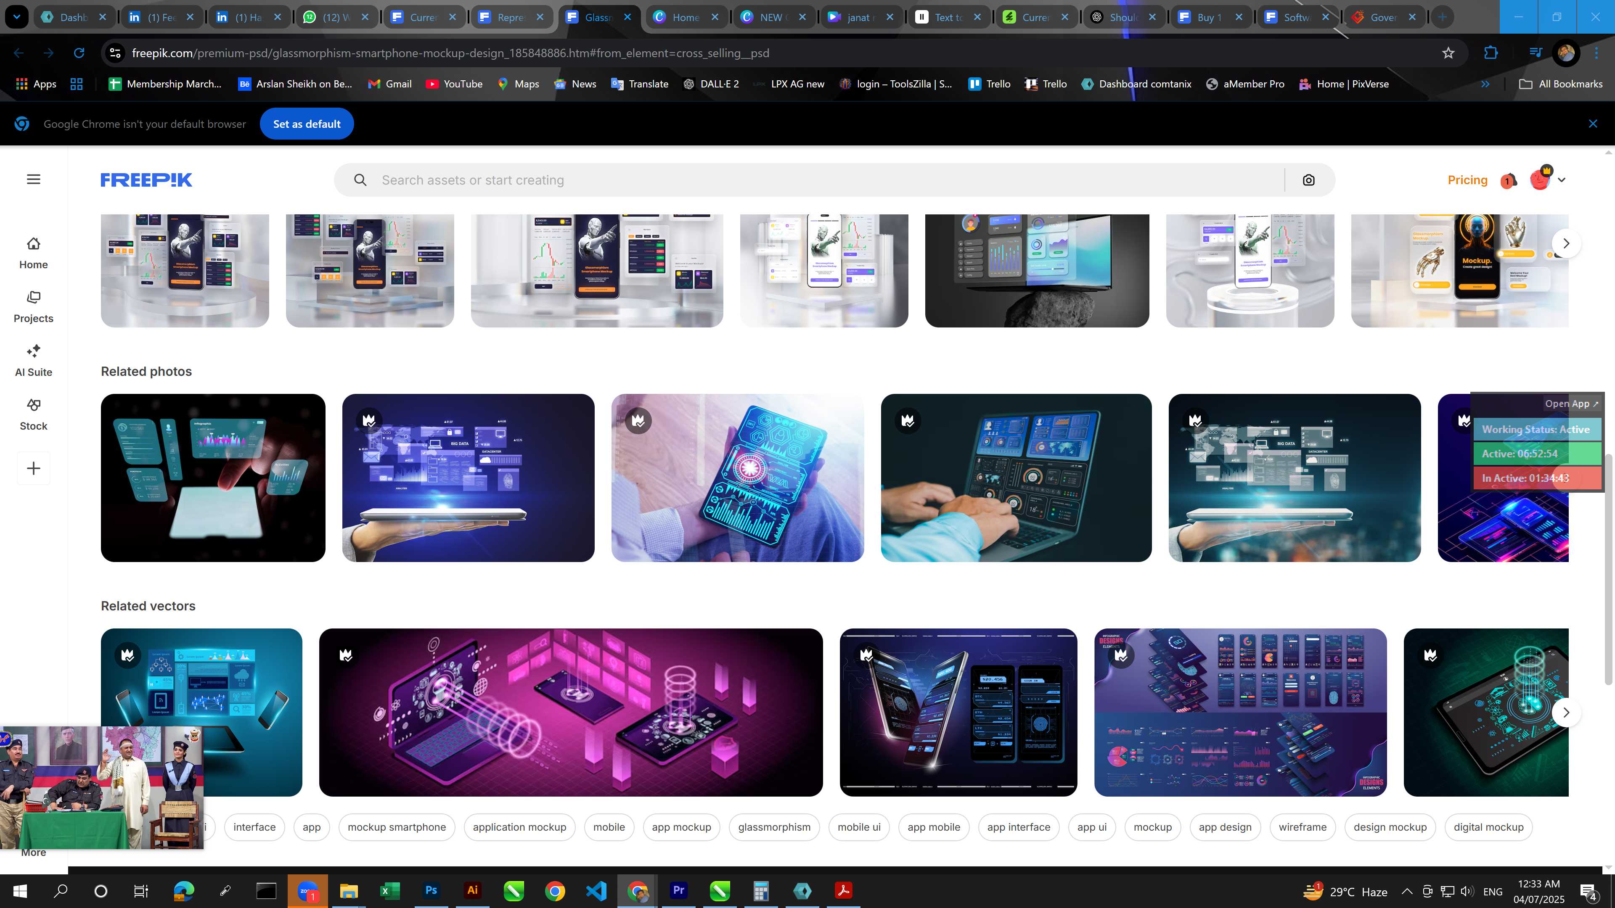Image resolution: width=1615 pixels, height=908 pixels.
Task: Open YouTube bookmark
Action: pos(454,84)
